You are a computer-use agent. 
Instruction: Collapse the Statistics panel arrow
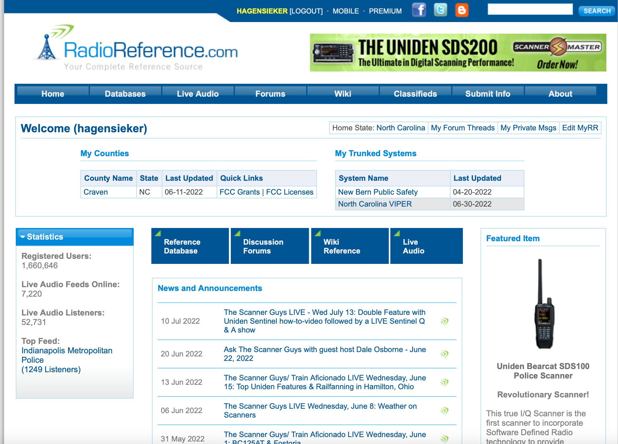(23, 237)
